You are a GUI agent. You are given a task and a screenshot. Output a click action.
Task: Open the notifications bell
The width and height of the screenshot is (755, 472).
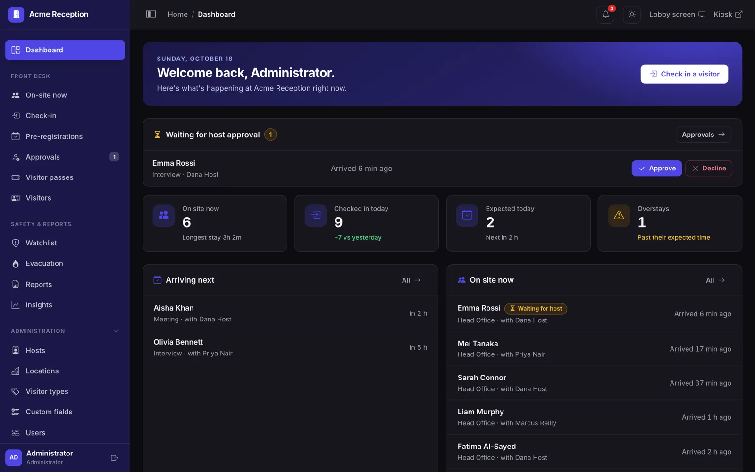[605, 14]
